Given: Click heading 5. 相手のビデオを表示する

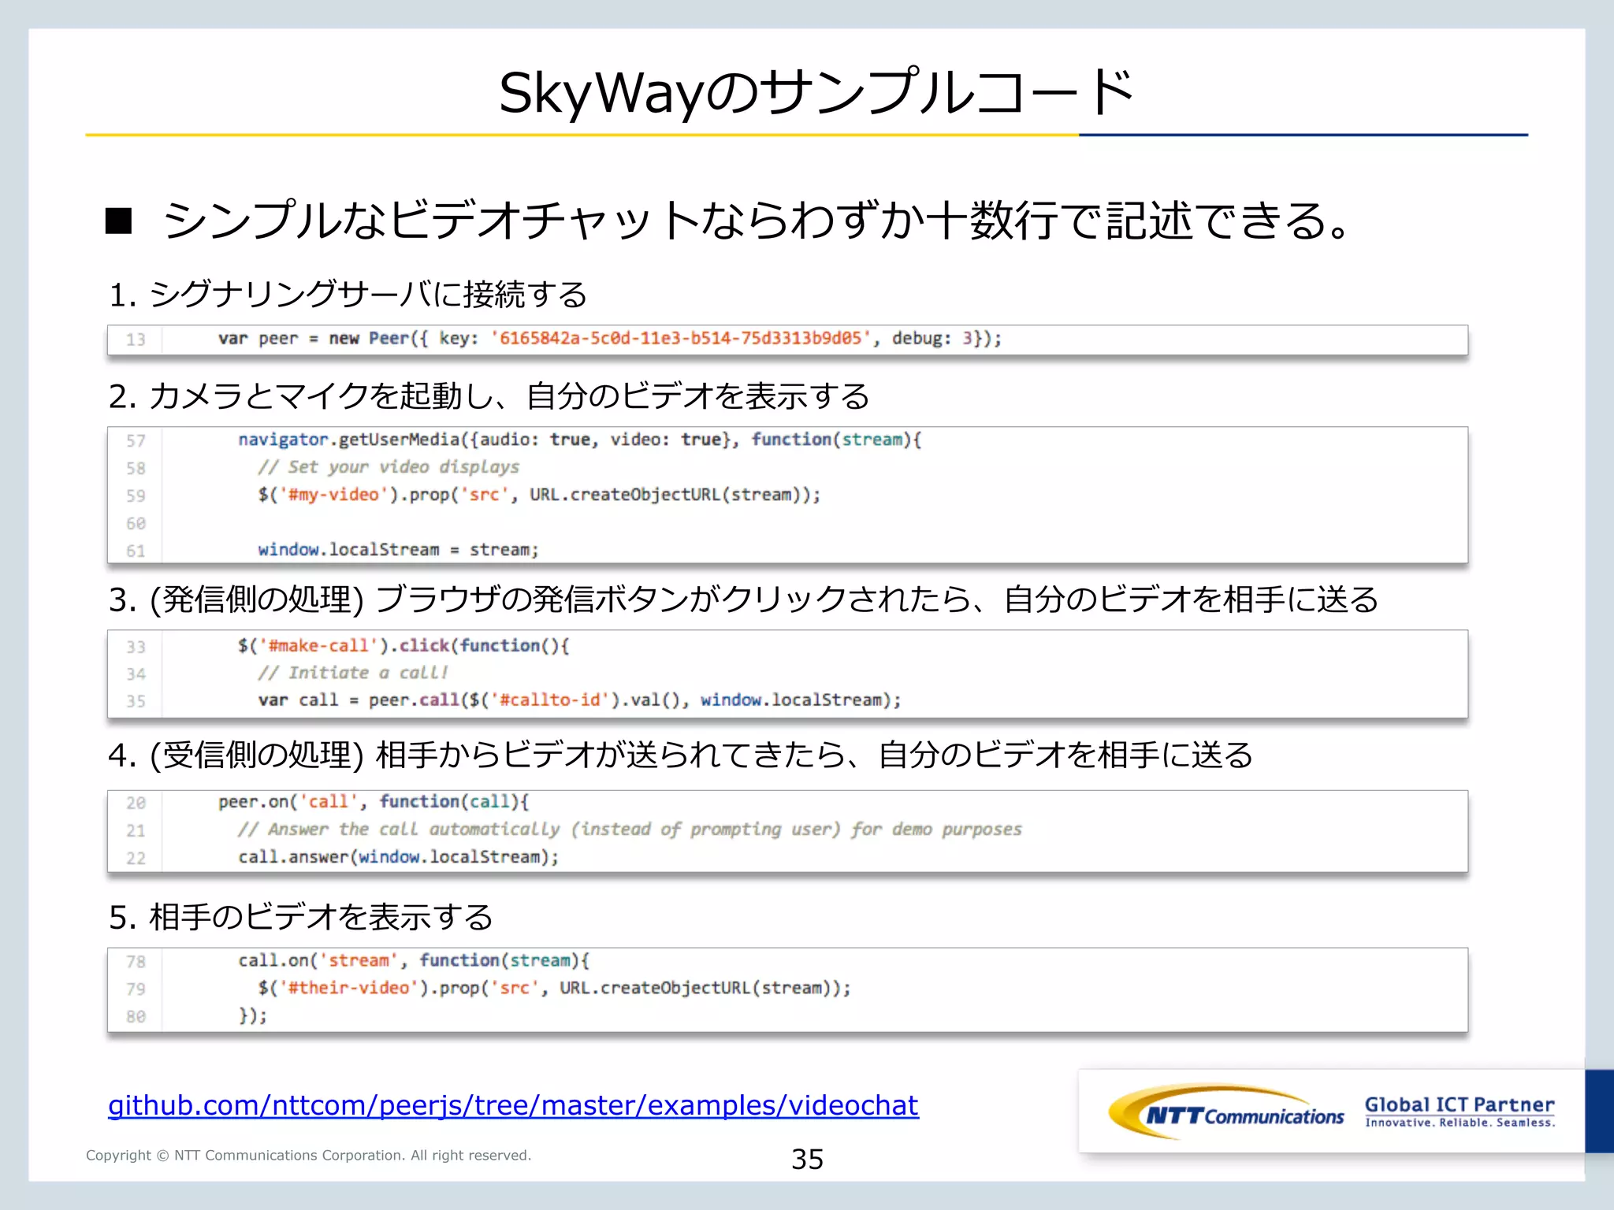Looking at the screenshot, I should click(301, 917).
